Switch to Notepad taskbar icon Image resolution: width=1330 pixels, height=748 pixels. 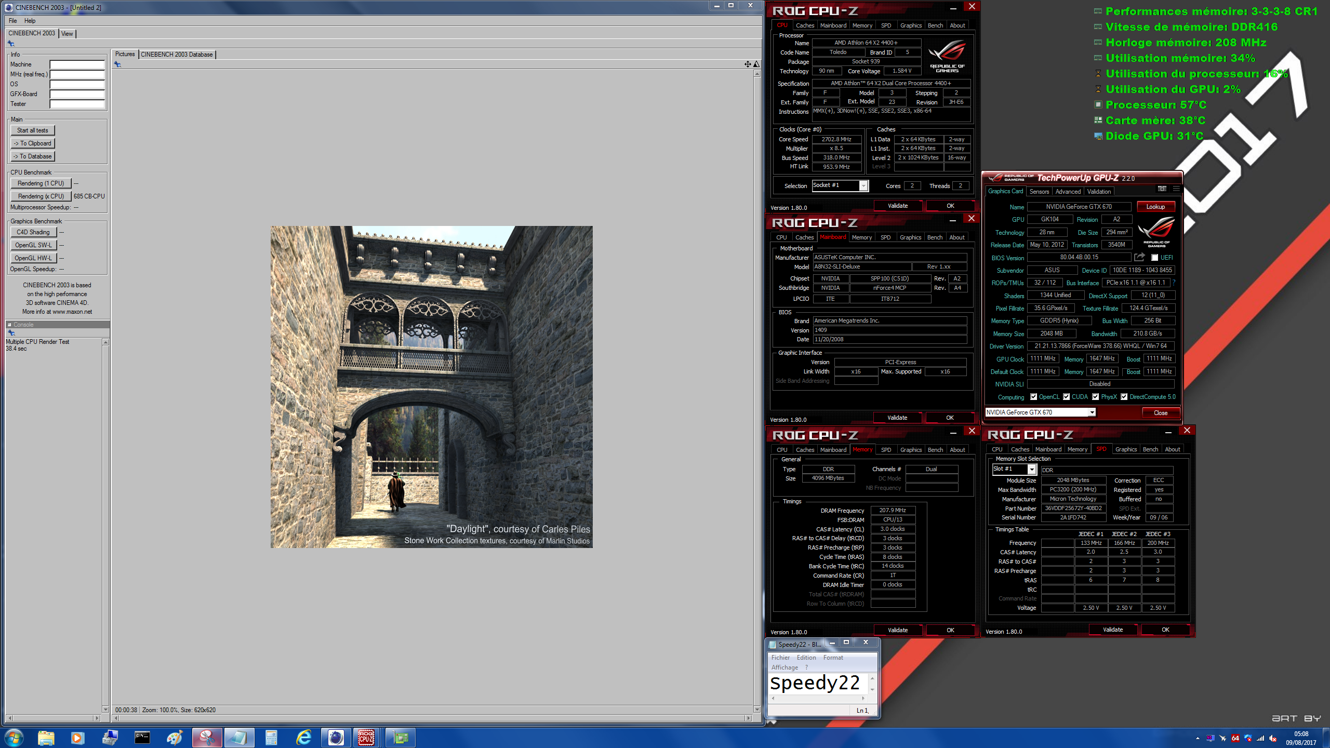click(x=239, y=737)
